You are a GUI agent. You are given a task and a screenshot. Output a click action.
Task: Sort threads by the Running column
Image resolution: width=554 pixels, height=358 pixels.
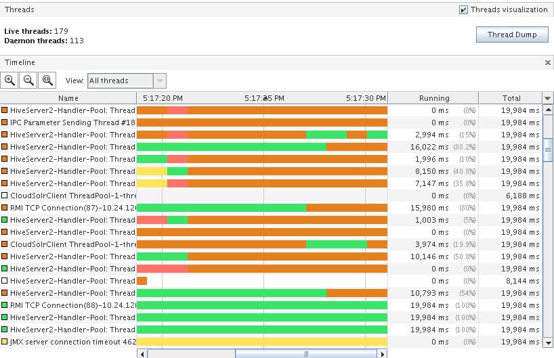(x=433, y=98)
